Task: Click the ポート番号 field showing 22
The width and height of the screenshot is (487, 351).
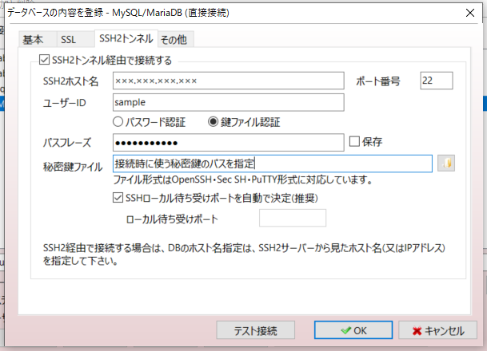Action: pos(437,81)
